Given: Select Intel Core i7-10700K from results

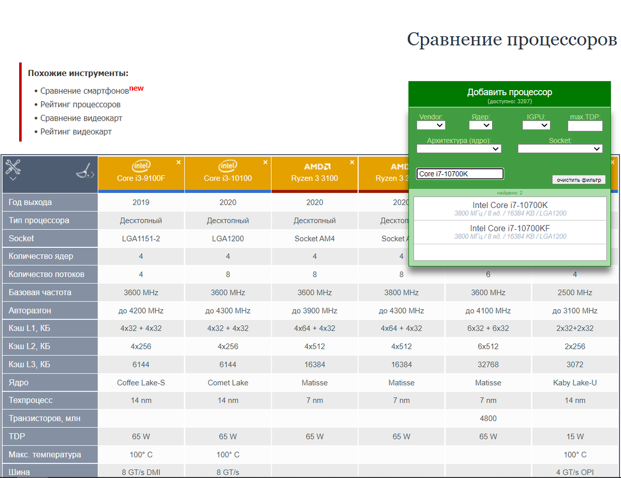Looking at the screenshot, I should click(x=510, y=209).
